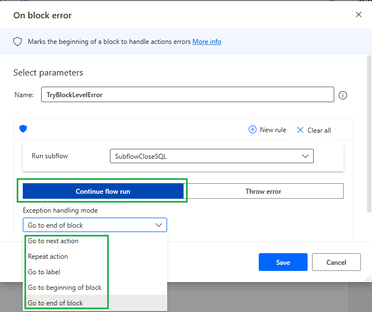Save the block error settings
The width and height of the screenshot is (372, 312).
click(283, 262)
